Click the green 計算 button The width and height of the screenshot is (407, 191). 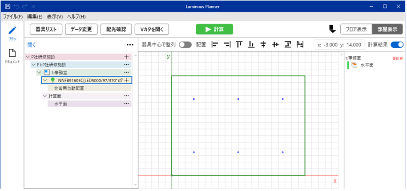click(x=214, y=29)
